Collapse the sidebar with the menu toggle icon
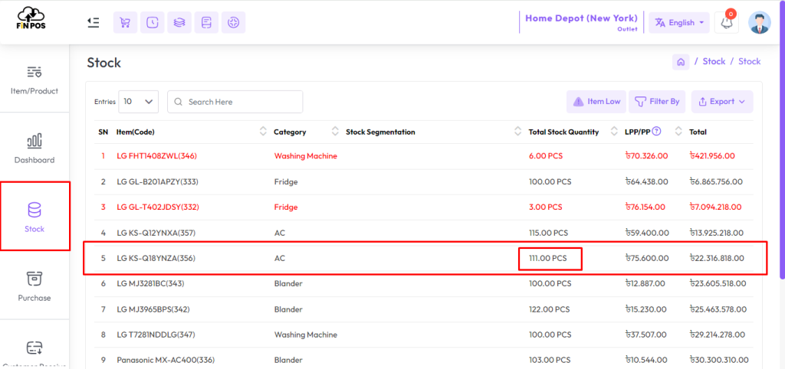 (x=93, y=22)
